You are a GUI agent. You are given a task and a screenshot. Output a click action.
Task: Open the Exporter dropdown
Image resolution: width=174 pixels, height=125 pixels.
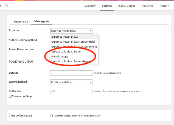pyautogui.click(x=71, y=31)
